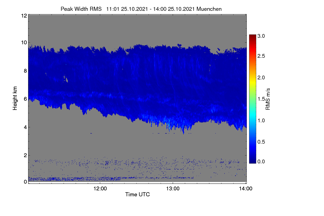This screenshot has width=324, height=216.
Task: Click the 3.0 colorbar tick value
Action: point(261,36)
